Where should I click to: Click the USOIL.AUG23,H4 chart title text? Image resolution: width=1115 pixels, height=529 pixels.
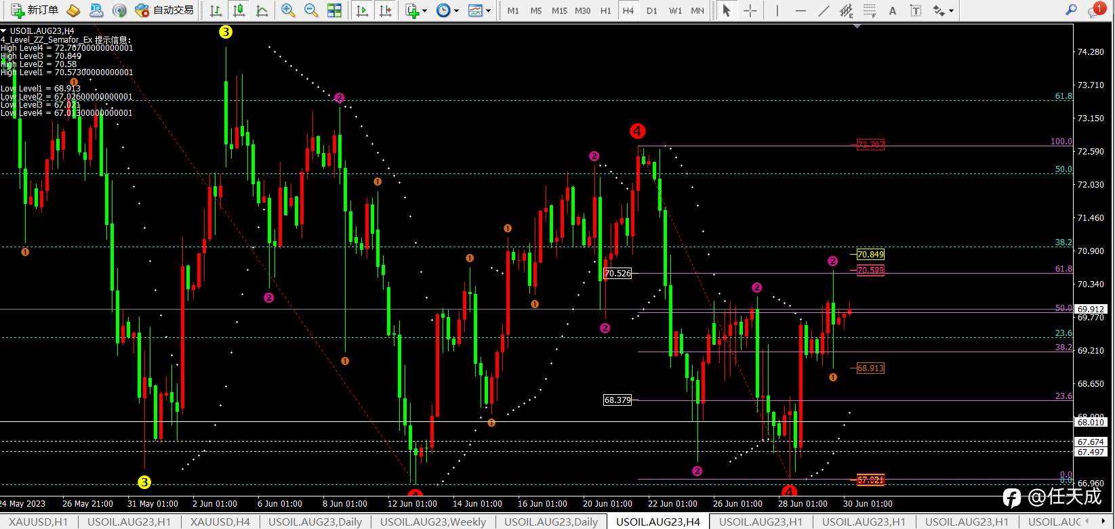[42, 31]
